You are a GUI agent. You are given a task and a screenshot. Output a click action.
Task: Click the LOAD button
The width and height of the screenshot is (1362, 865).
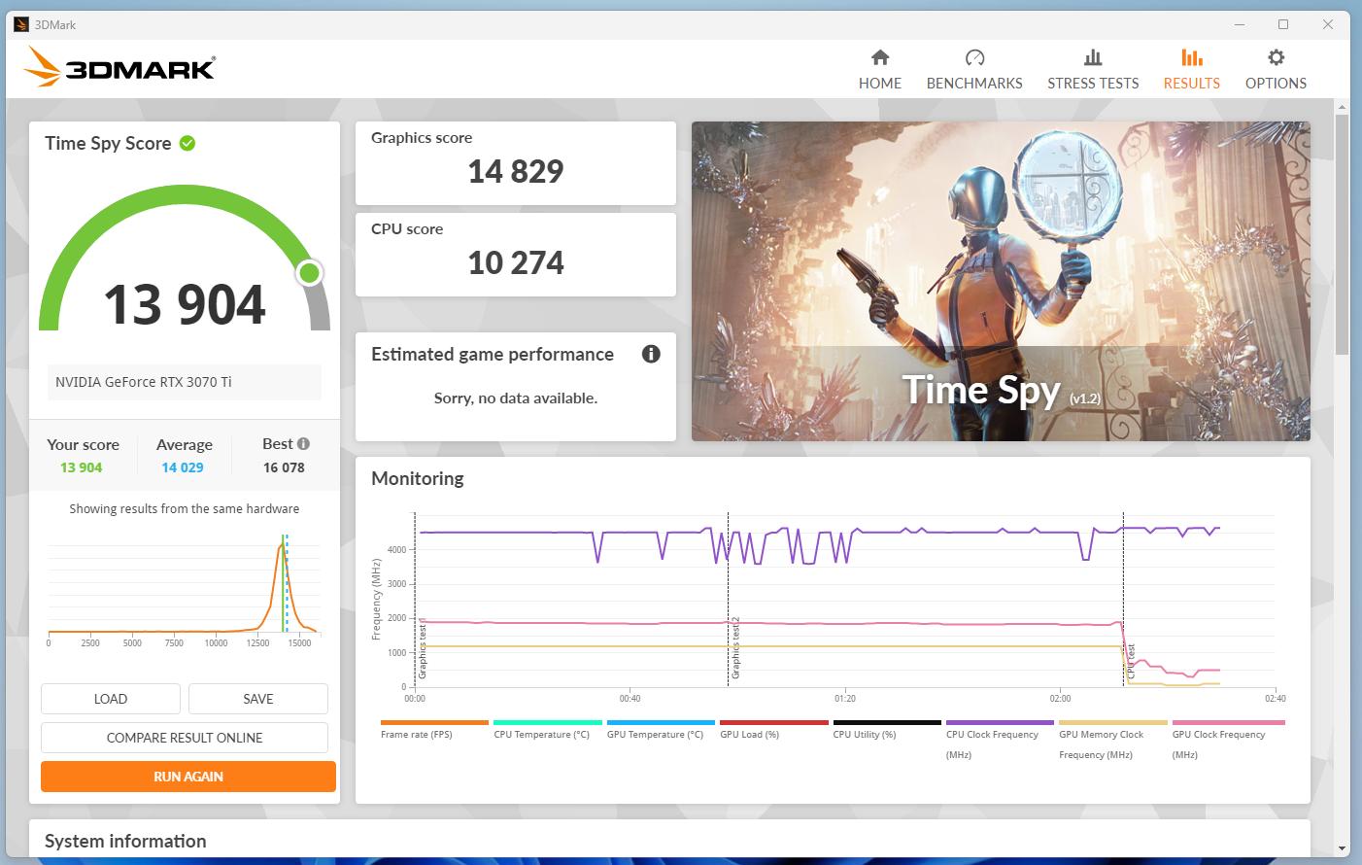click(x=111, y=699)
